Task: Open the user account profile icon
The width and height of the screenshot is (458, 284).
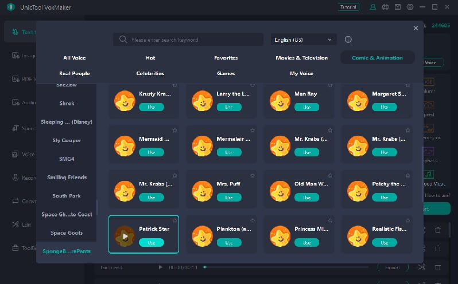Action: pos(374,7)
